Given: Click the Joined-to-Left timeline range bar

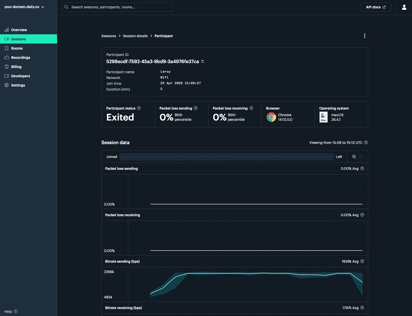Looking at the screenshot, I should 226,157.
